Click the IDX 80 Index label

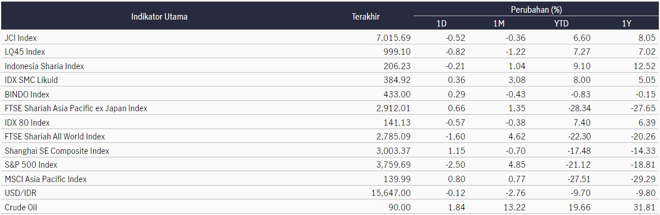point(27,123)
